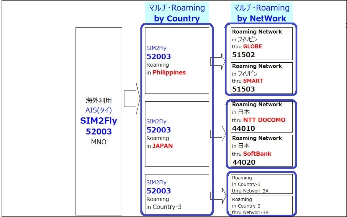Click the bold 'SIM2Fly' title in MNO box

tap(99, 121)
